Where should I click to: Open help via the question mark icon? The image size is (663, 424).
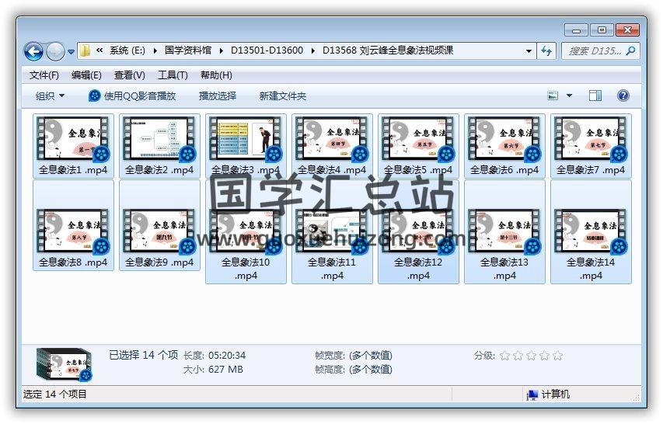point(623,96)
